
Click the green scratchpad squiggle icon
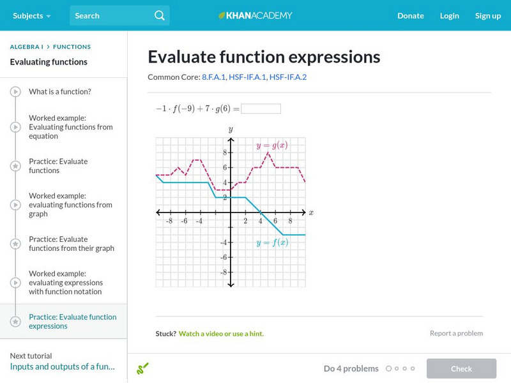142,368
